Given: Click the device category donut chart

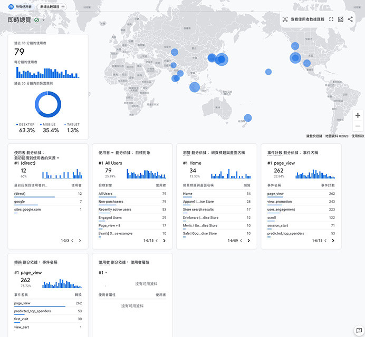Looking at the screenshot, I should tap(48, 104).
